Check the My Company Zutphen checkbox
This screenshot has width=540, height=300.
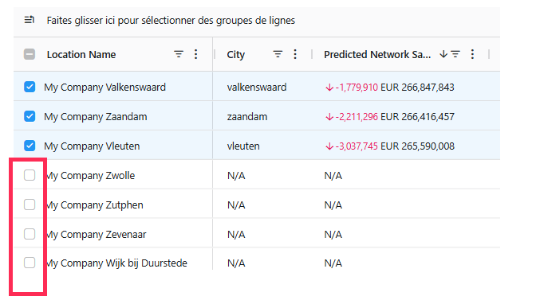tap(30, 205)
